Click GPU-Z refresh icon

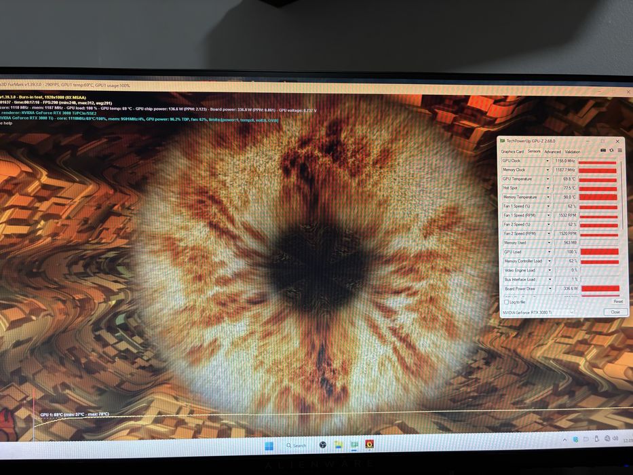611,151
